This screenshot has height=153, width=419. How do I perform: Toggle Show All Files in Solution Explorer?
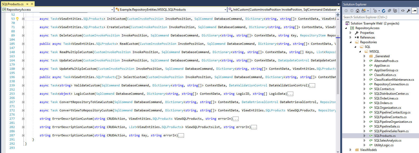tap(395, 11)
